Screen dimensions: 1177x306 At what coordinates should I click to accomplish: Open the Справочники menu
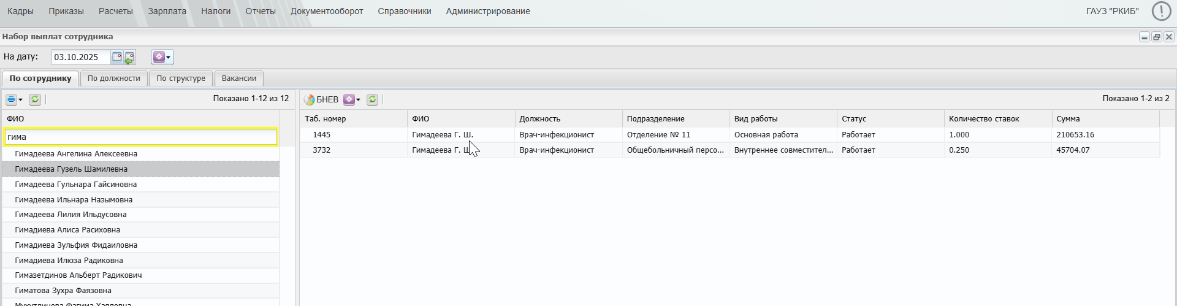405,11
